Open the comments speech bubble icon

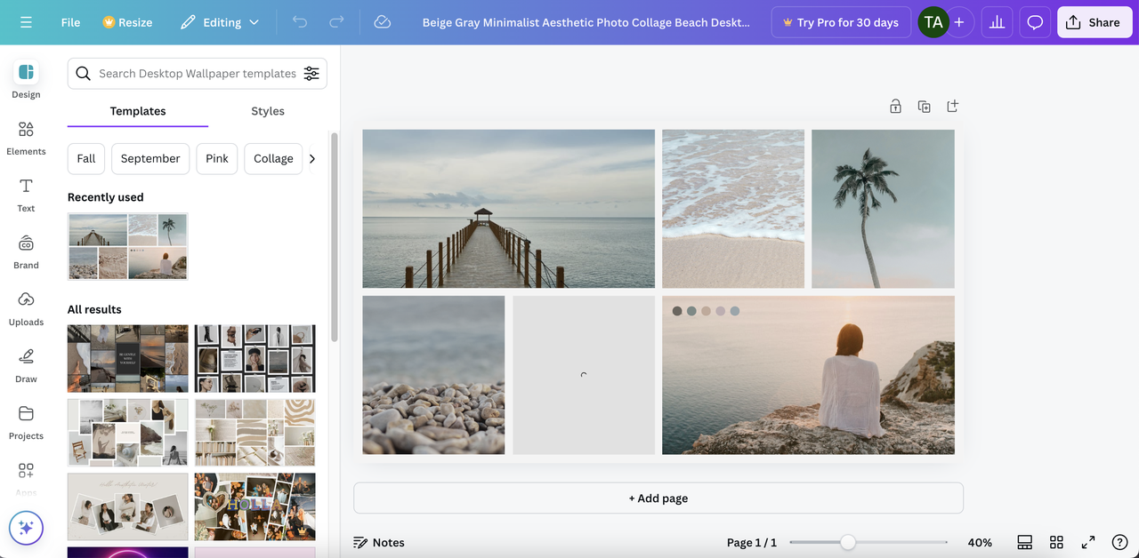click(x=1035, y=22)
